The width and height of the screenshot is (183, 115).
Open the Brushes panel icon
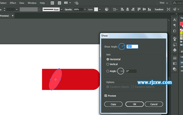pyautogui.click(x=175, y=39)
